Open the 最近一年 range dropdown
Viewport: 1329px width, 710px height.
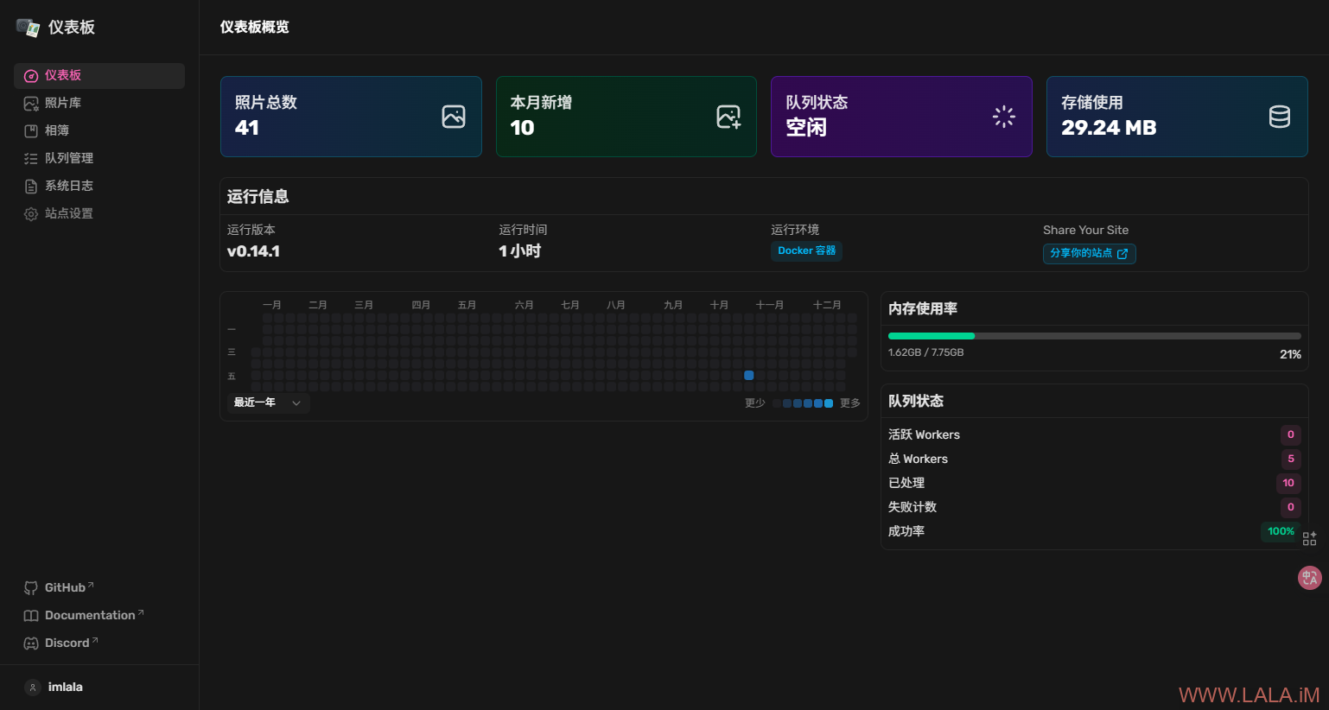click(x=268, y=403)
